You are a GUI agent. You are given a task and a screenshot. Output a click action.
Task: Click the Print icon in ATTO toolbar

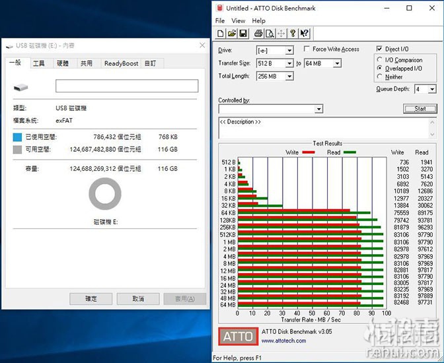(x=258, y=34)
